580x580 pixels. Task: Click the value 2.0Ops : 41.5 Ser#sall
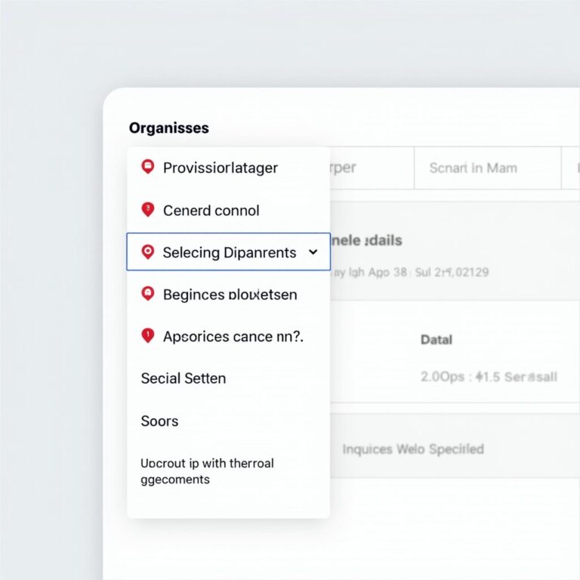[x=489, y=377]
